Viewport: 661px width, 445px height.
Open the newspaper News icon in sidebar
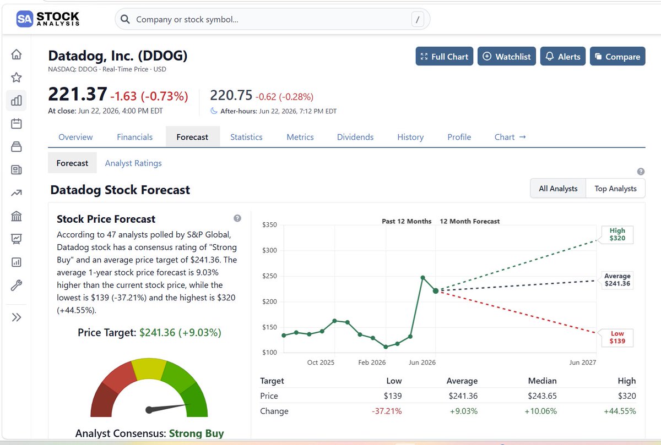coord(17,169)
